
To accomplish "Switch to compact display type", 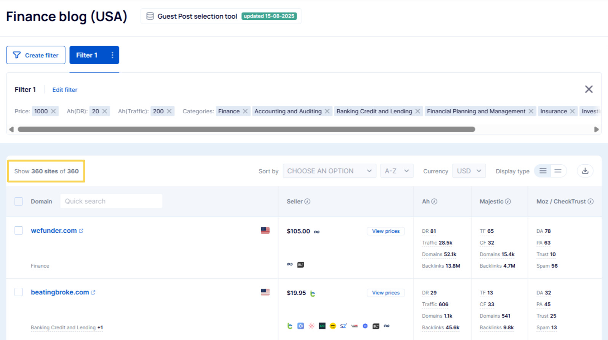I will coord(558,171).
